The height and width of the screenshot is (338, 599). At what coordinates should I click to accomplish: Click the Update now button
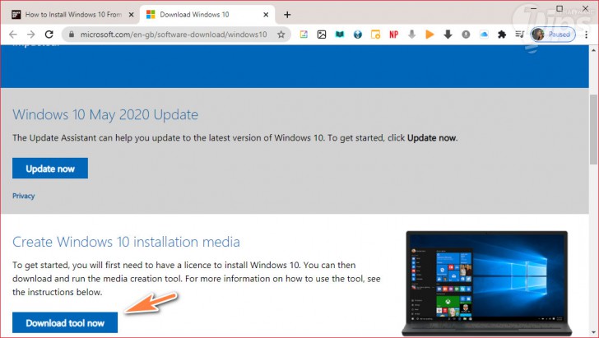50,169
